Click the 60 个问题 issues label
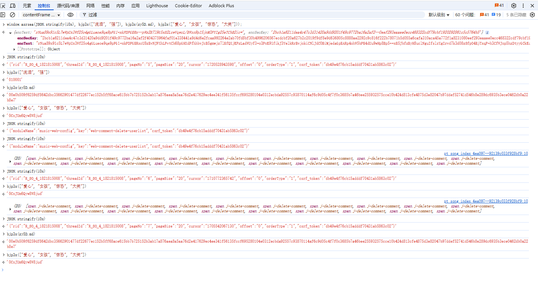538x296 pixels. [x=465, y=15]
